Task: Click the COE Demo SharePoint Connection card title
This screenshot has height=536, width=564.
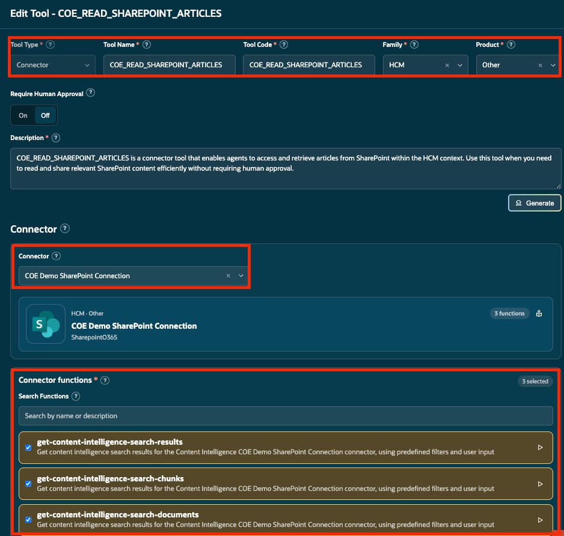Action: point(134,326)
